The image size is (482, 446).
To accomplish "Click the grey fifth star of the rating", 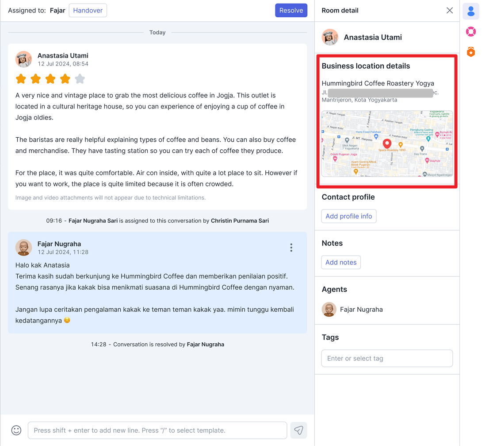I will pos(80,79).
